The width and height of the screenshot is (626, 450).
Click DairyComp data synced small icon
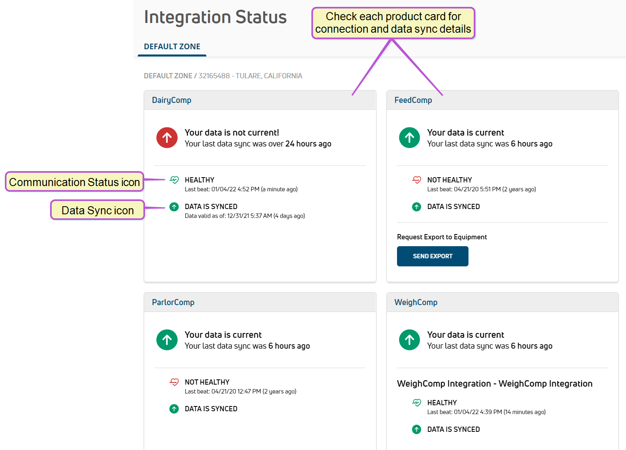coord(174,207)
